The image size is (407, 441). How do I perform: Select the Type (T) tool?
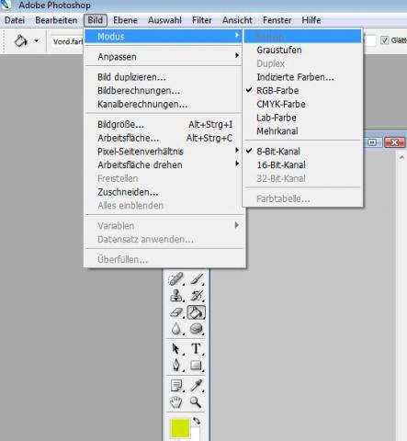(197, 349)
